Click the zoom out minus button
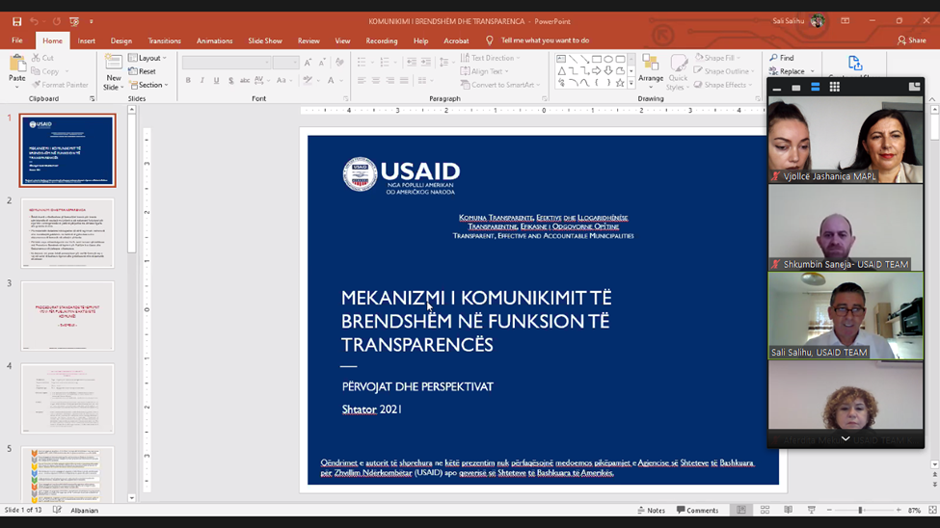The width and height of the screenshot is (940, 528). [x=830, y=510]
